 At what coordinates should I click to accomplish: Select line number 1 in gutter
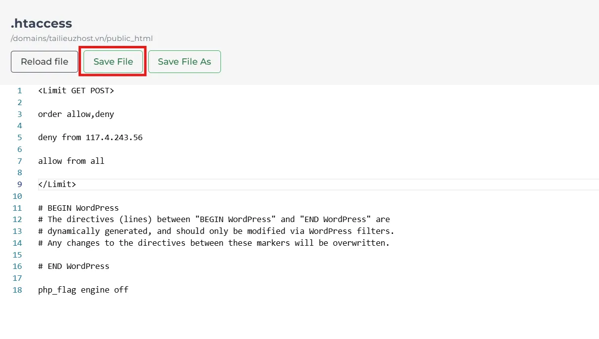click(20, 91)
